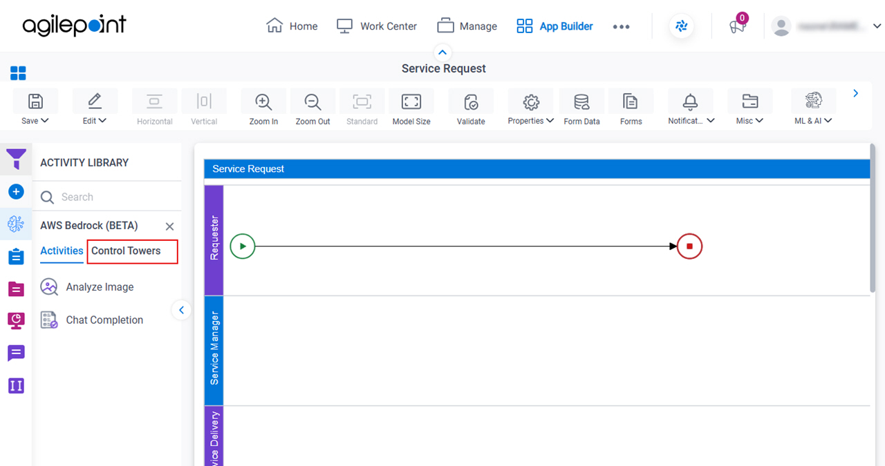
Task: Select the Model Size tool
Action: (411, 108)
